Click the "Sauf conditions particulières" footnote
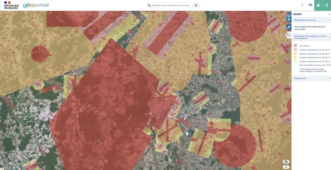Image resolution: width=331 pixels, height=170 pixels. click(x=313, y=70)
